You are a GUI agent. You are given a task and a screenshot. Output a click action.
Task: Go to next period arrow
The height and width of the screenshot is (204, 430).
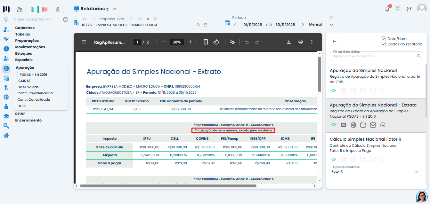tap(303, 25)
